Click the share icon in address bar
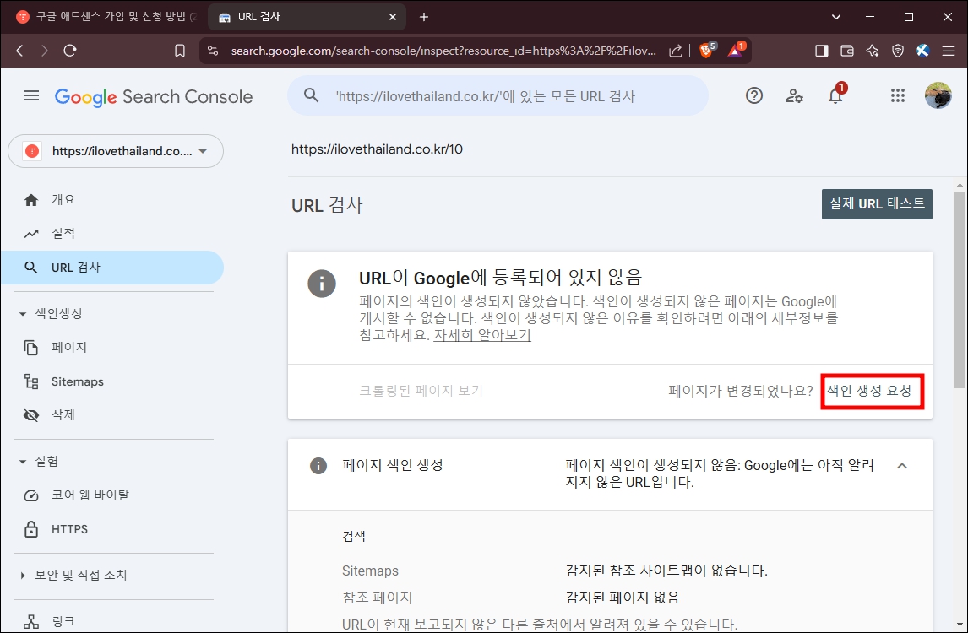The height and width of the screenshot is (633, 968). (676, 51)
